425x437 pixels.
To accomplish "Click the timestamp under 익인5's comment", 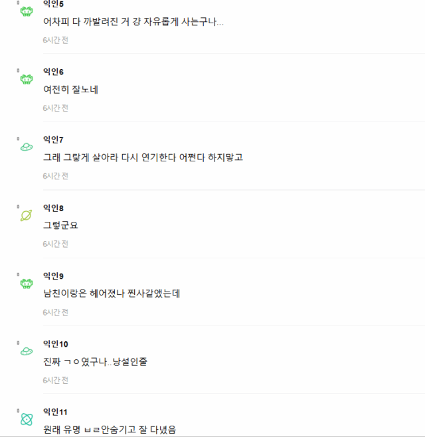I will click(x=56, y=40).
